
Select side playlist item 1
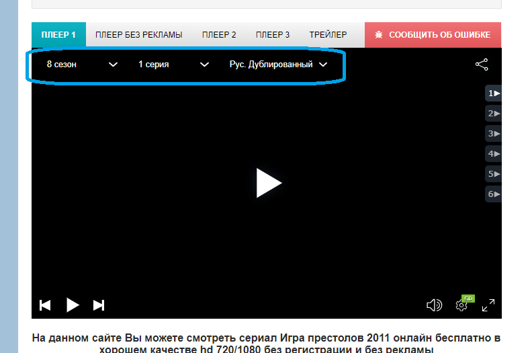(x=494, y=93)
